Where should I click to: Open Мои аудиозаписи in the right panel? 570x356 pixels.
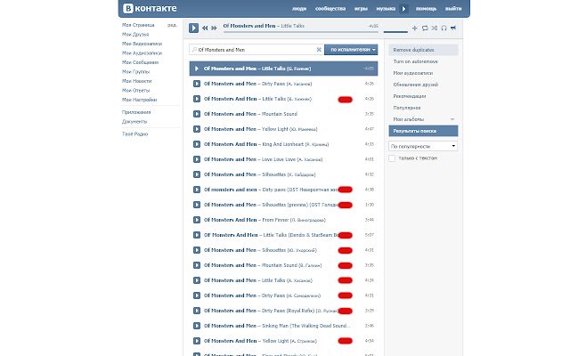click(x=413, y=73)
